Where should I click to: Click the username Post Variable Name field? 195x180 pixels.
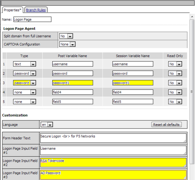(x=72, y=64)
